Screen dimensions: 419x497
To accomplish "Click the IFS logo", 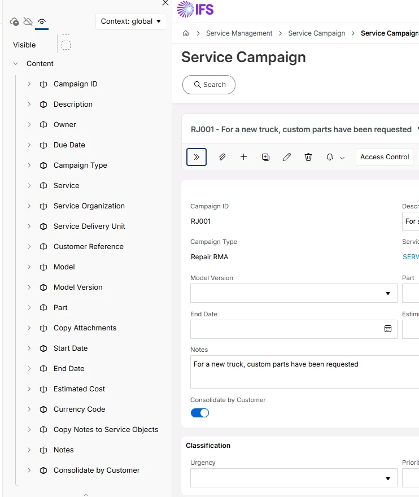I will 195,9.
